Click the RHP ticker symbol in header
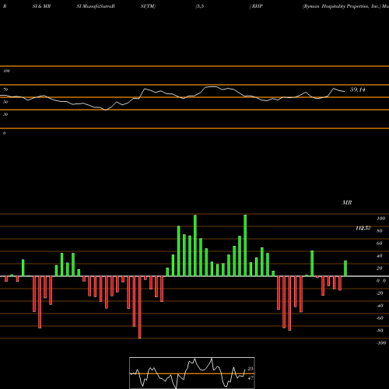 coord(258,6)
